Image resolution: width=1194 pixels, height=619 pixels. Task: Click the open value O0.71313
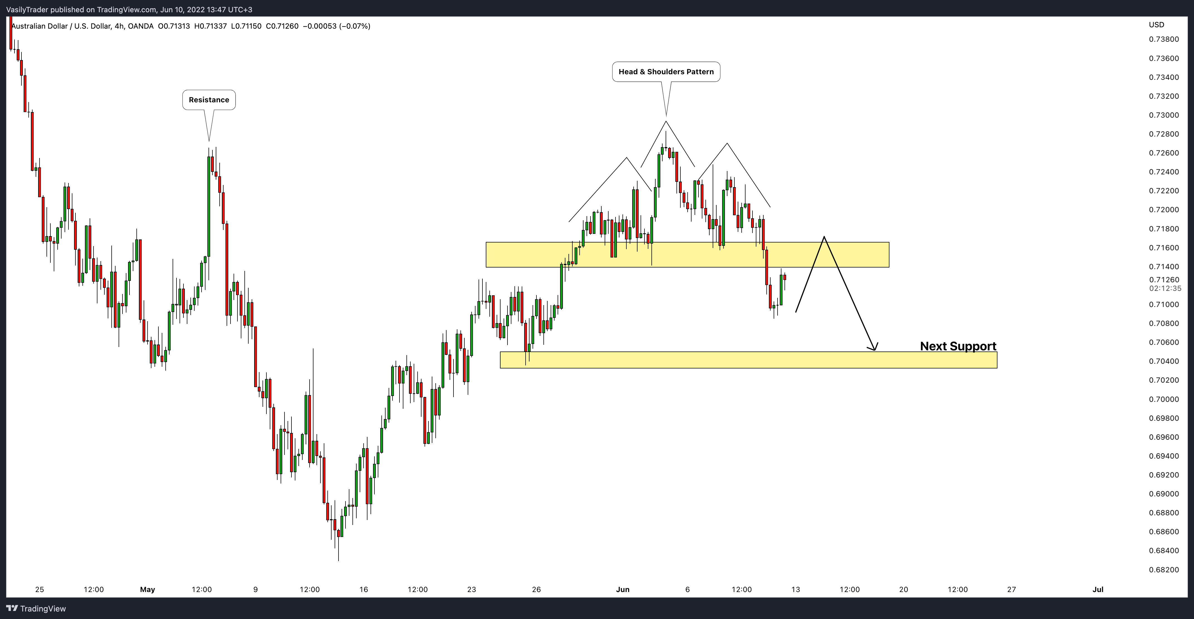(x=174, y=26)
